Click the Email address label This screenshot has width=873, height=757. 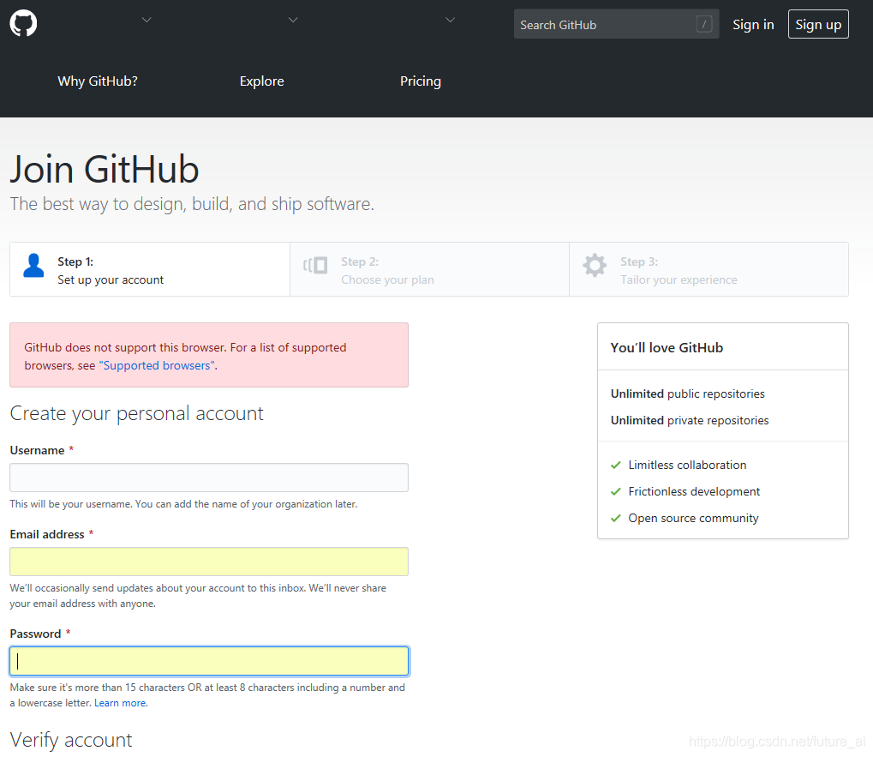point(47,535)
